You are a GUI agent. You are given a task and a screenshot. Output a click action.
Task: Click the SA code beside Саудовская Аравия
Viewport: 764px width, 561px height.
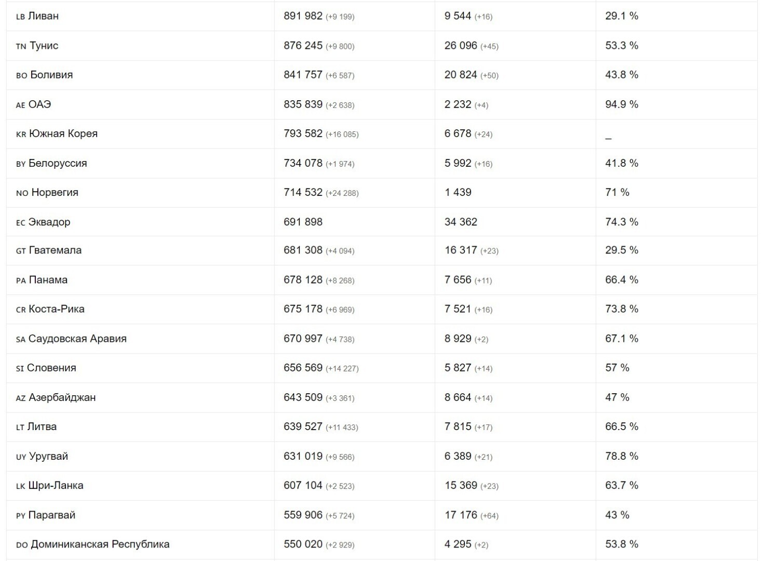[x=20, y=339]
